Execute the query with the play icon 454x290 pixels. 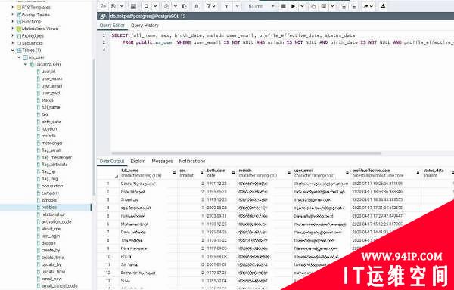coord(294,6)
